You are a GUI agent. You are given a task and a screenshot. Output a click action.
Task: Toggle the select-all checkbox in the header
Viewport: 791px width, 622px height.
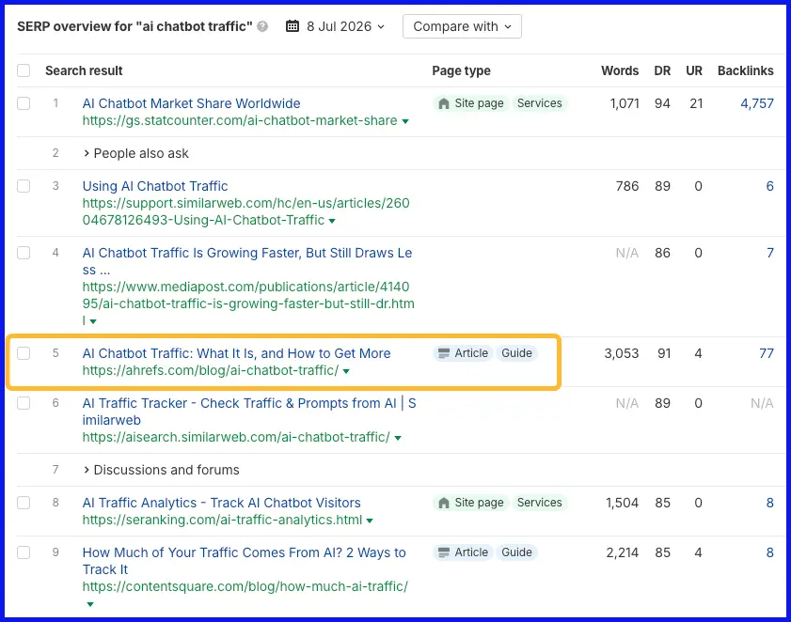pyautogui.click(x=24, y=70)
